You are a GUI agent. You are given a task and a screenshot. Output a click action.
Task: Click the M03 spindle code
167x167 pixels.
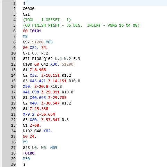coord(49,42)
